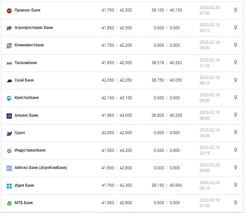Open location marker for Агропросперис Банк
This screenshot has height=213, width=245.
pos(235,28)
